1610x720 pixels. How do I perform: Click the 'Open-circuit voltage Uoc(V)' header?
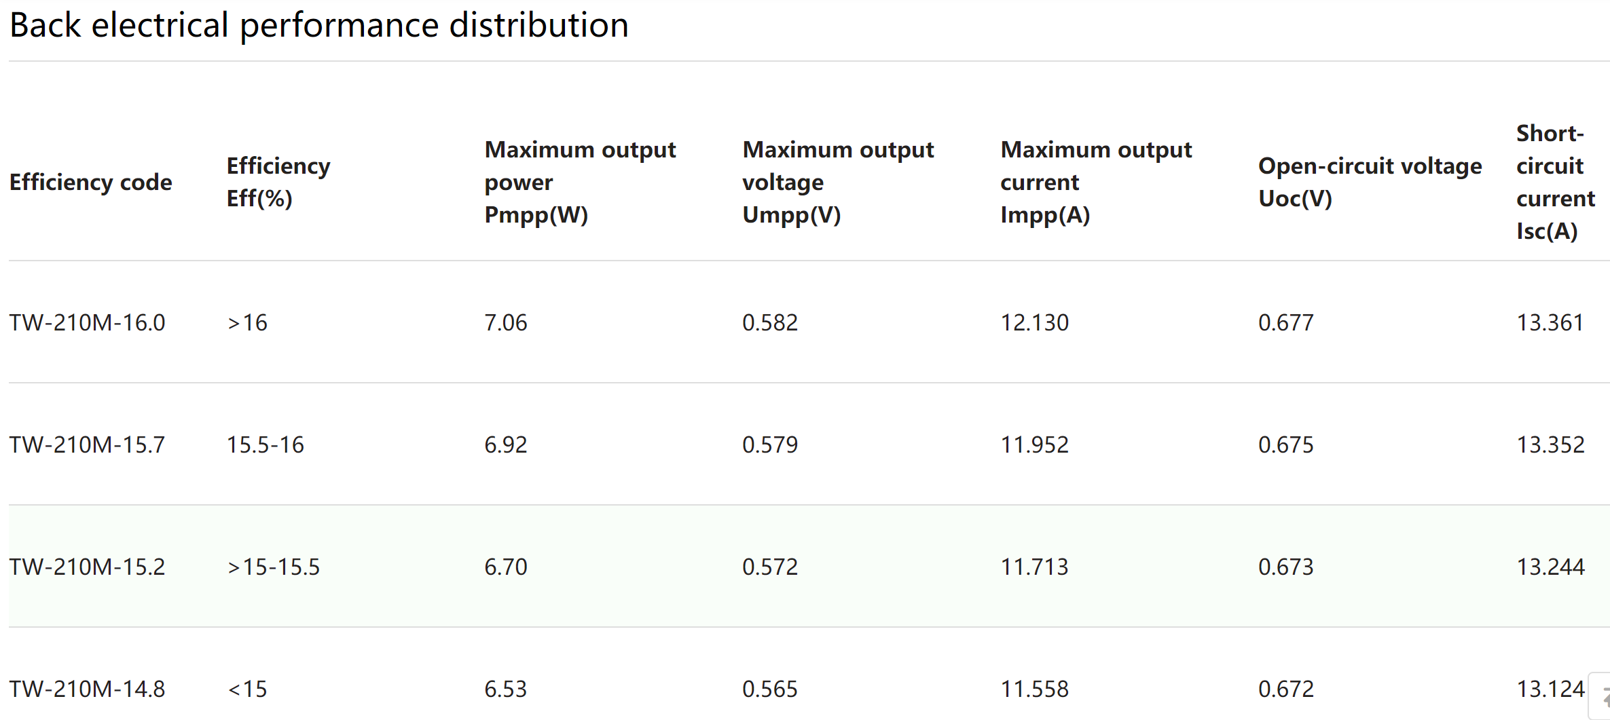[1370, 182]
